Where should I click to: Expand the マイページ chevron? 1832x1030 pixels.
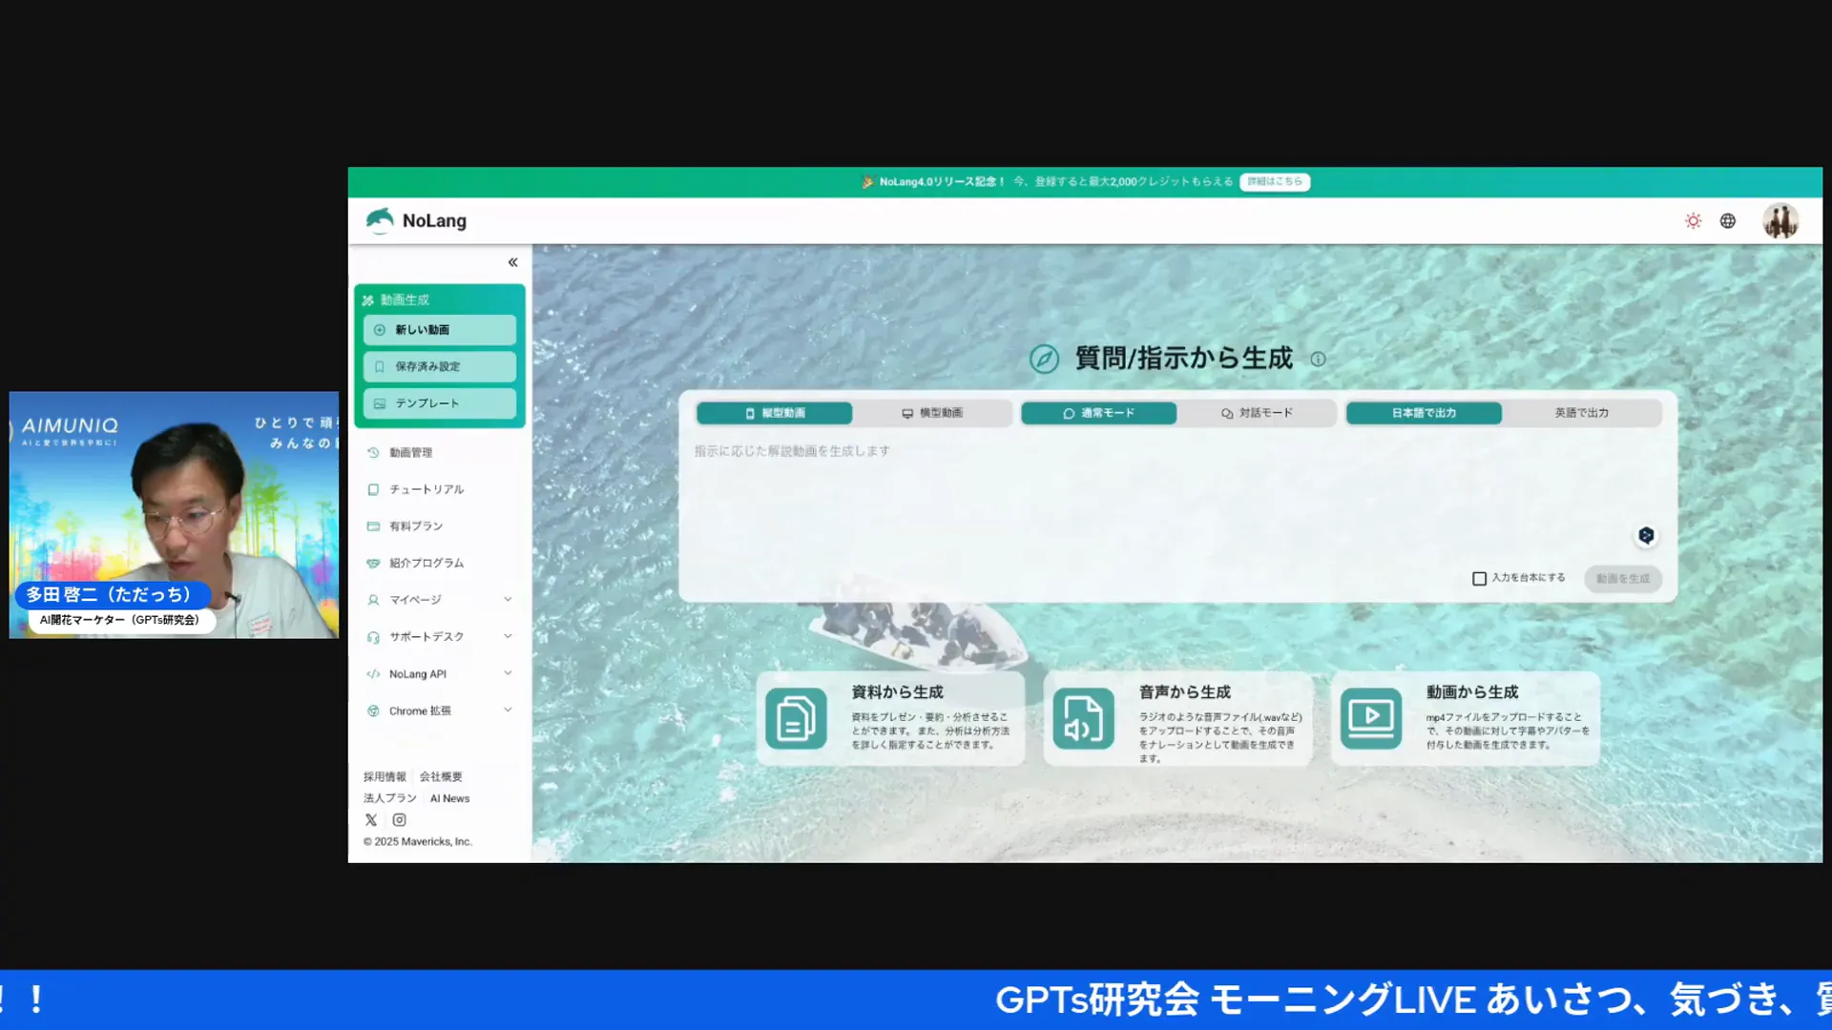(x=508, y=600)
